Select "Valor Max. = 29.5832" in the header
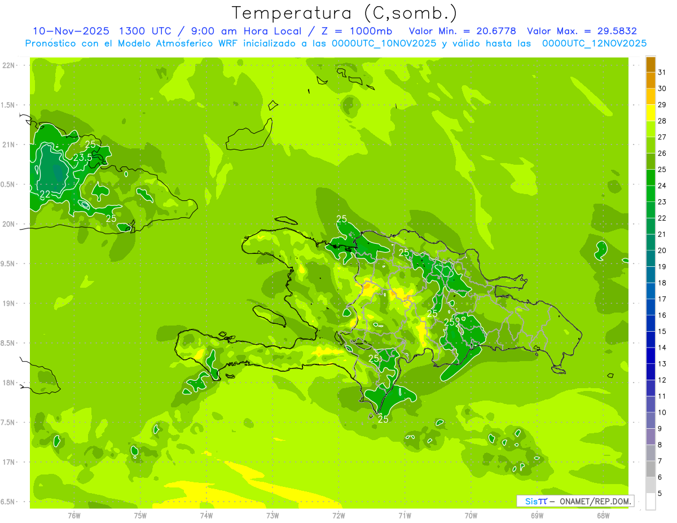Screen dimensions: 677x523 [x=582, y=31]
